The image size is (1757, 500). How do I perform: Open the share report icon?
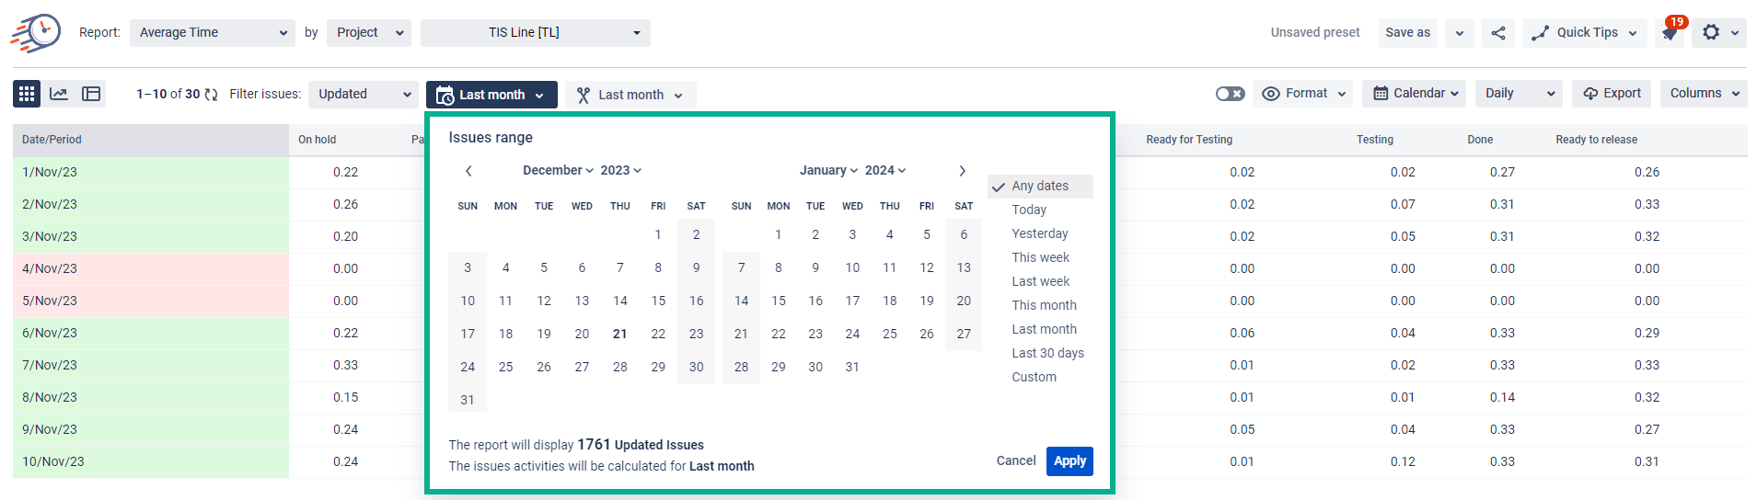[x=1498, y=33]
